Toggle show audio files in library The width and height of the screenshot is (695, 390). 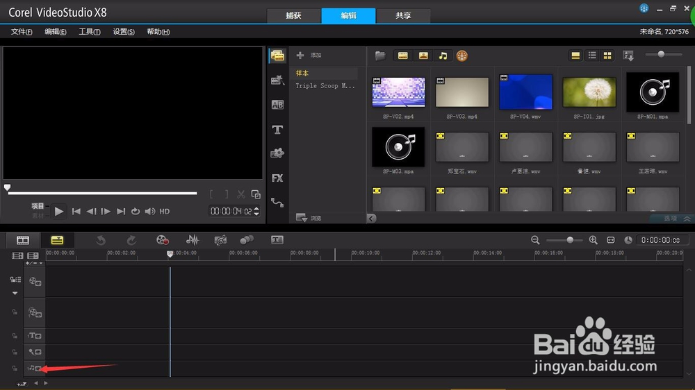tap(443, 56)
